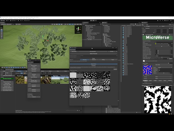174x131 pixels.
Task: Open Quick Launch window kebab menu
Action: (40, 62)
